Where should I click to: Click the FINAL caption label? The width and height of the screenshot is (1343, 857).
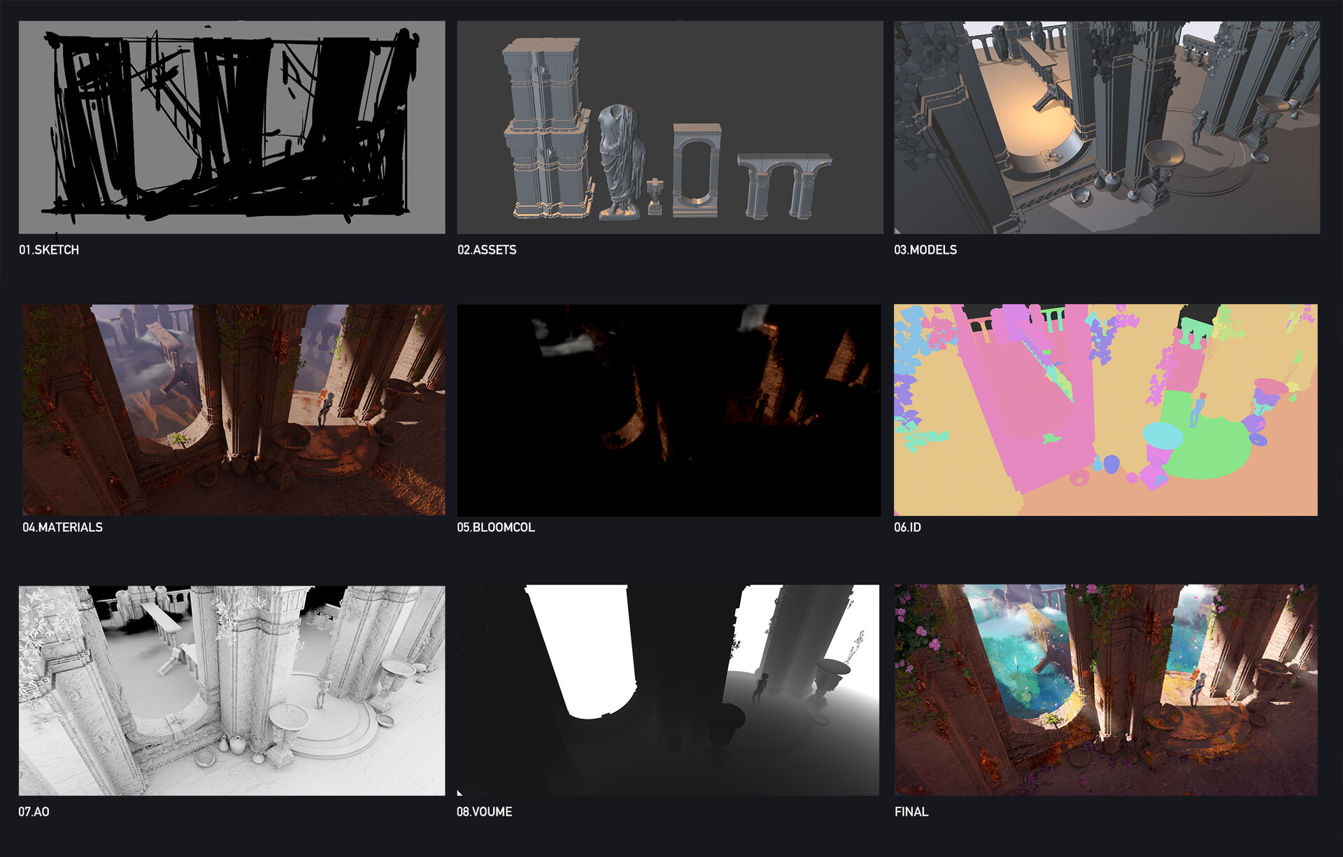[911, 812]
